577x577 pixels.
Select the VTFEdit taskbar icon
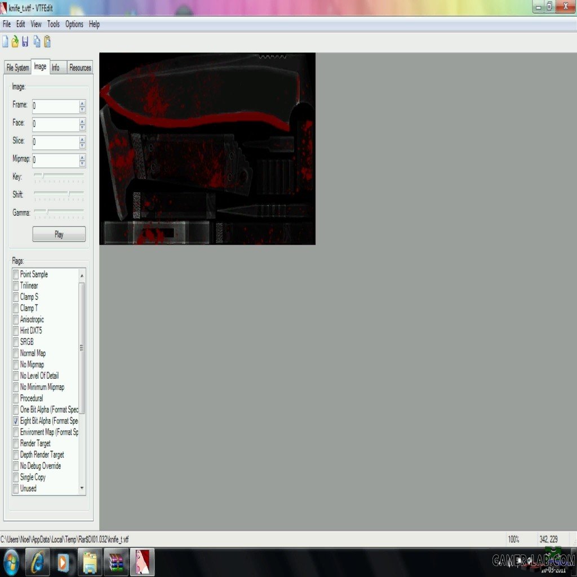pyautogui.click(x=142, y=562)
